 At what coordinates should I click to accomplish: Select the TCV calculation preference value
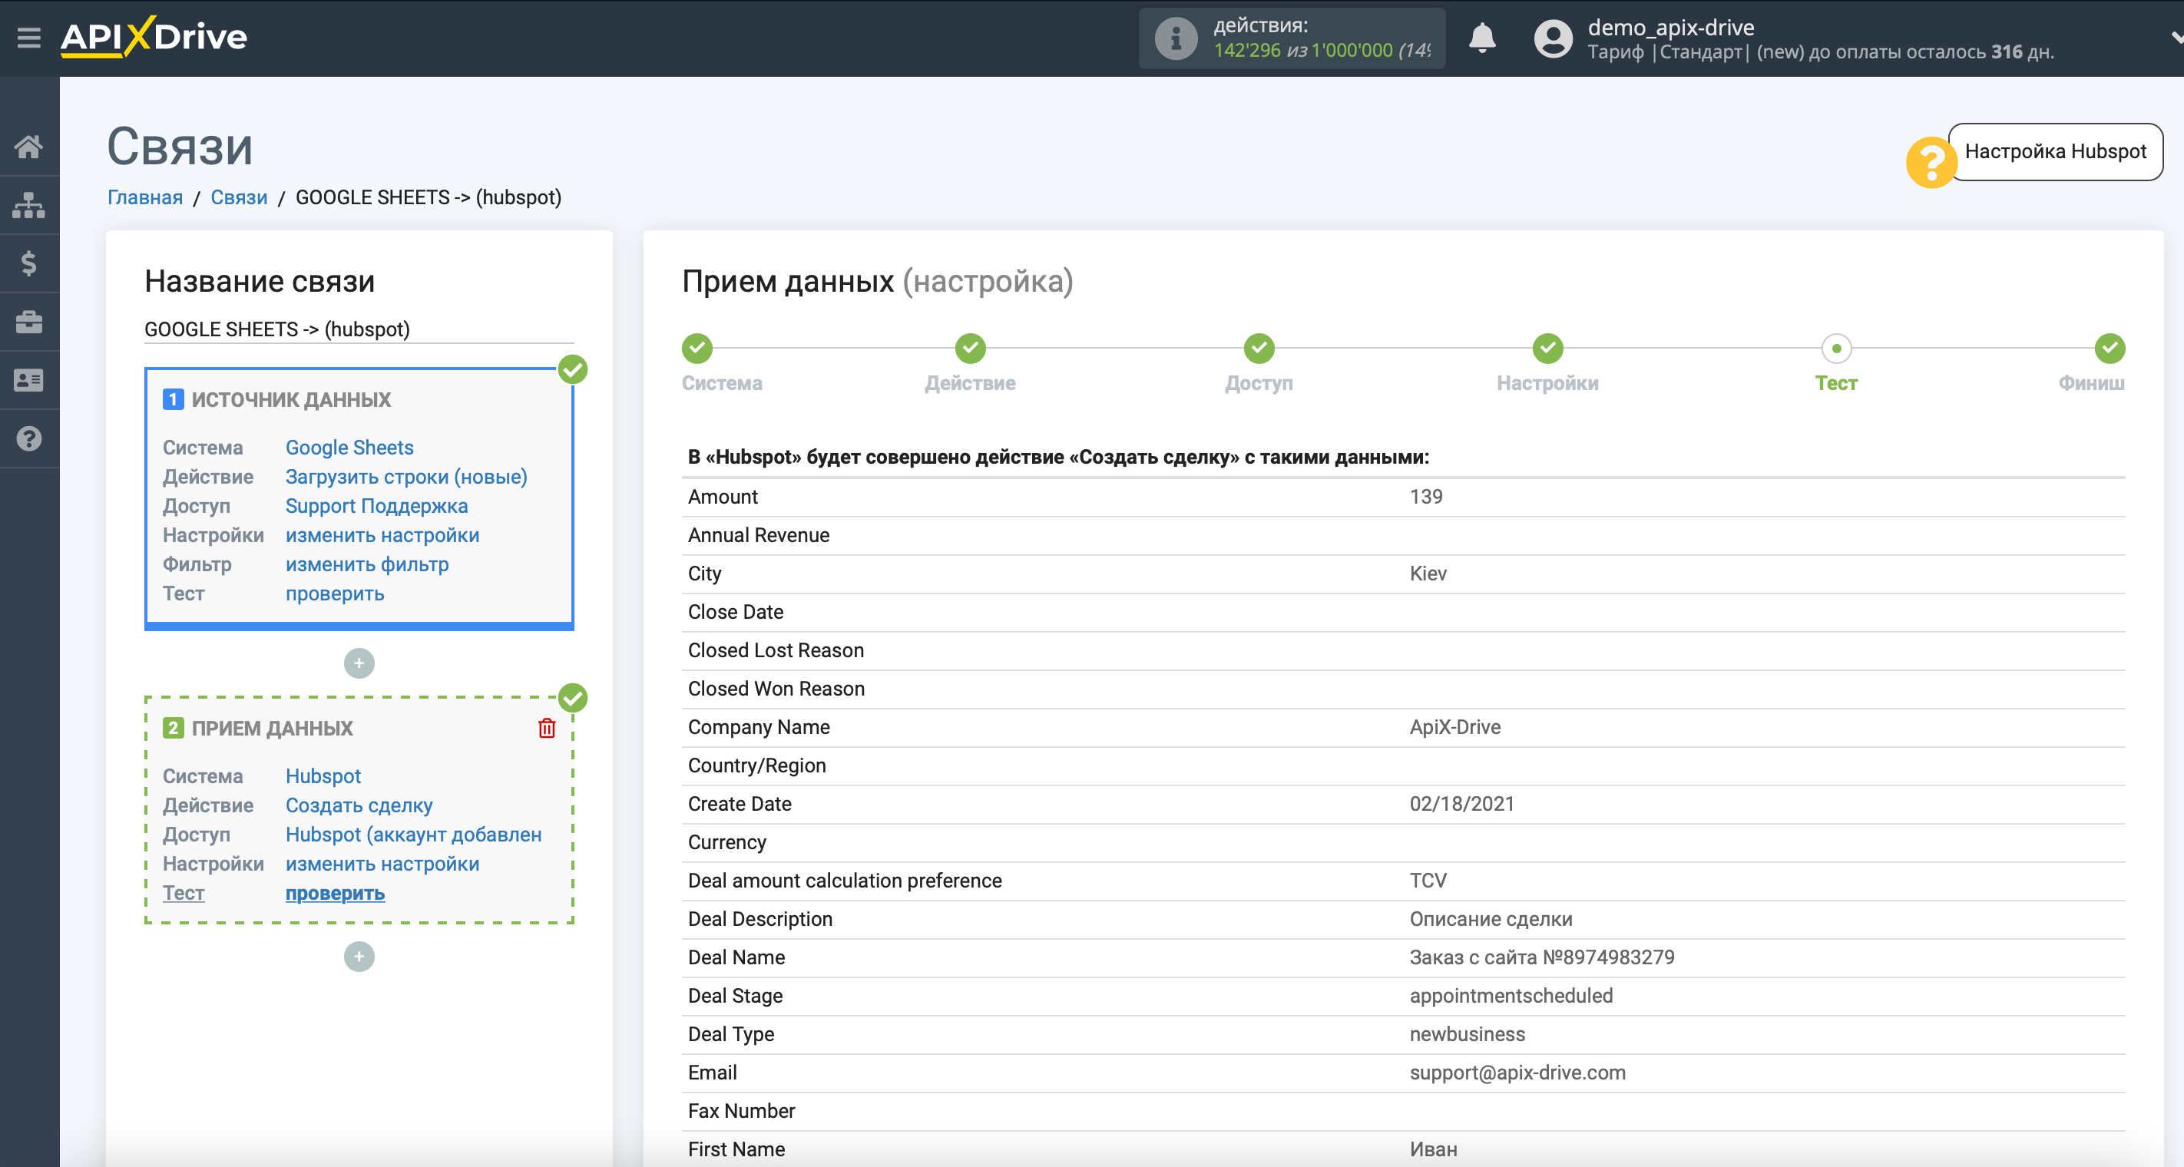[1428, 881]
